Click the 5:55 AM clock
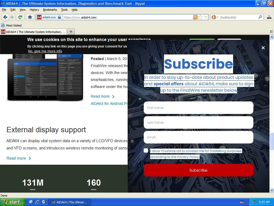 [264, 202]
